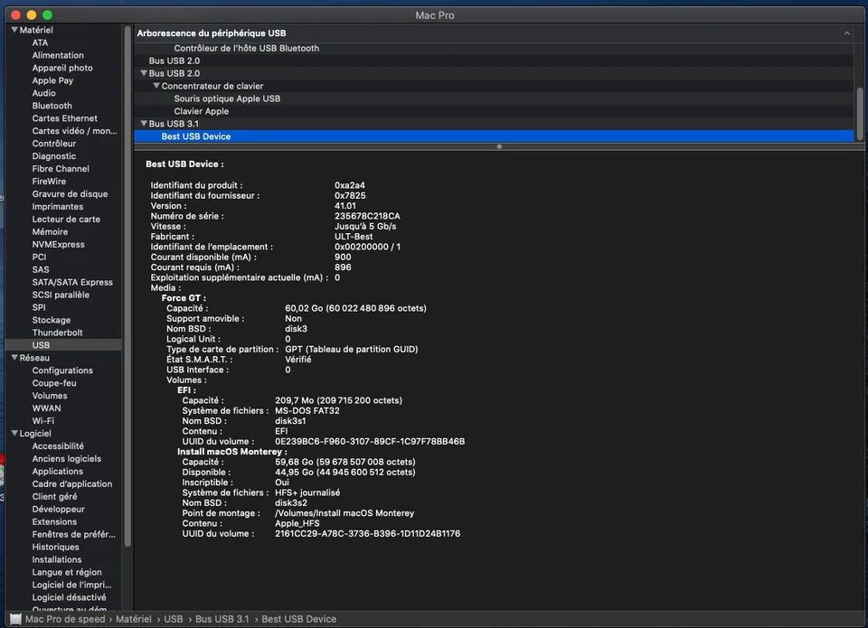Image resolution: width=868 pixels, height=628 pixels.
Task: Select Volumes under Réseau
Action: [50, 396]
